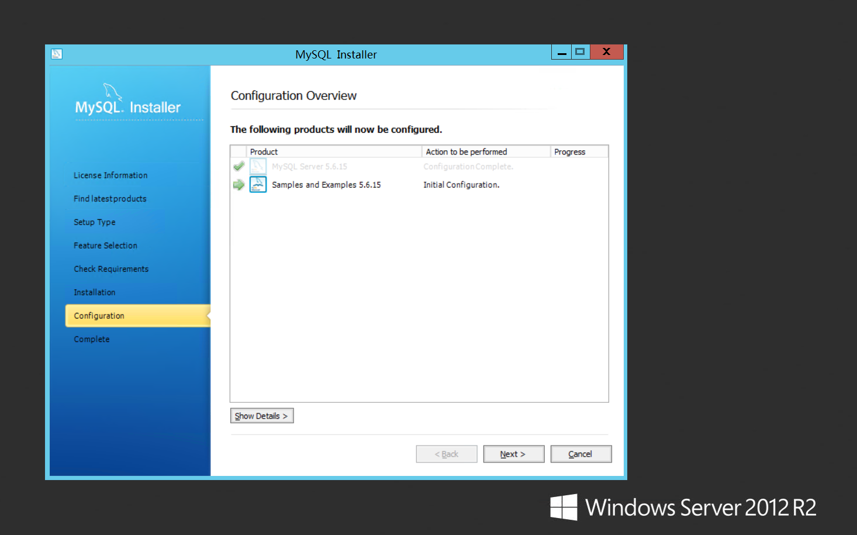This screenshot has width=857, height=535.
Task: Open Complete step in sidebar
Action: (x=92, y=339)
